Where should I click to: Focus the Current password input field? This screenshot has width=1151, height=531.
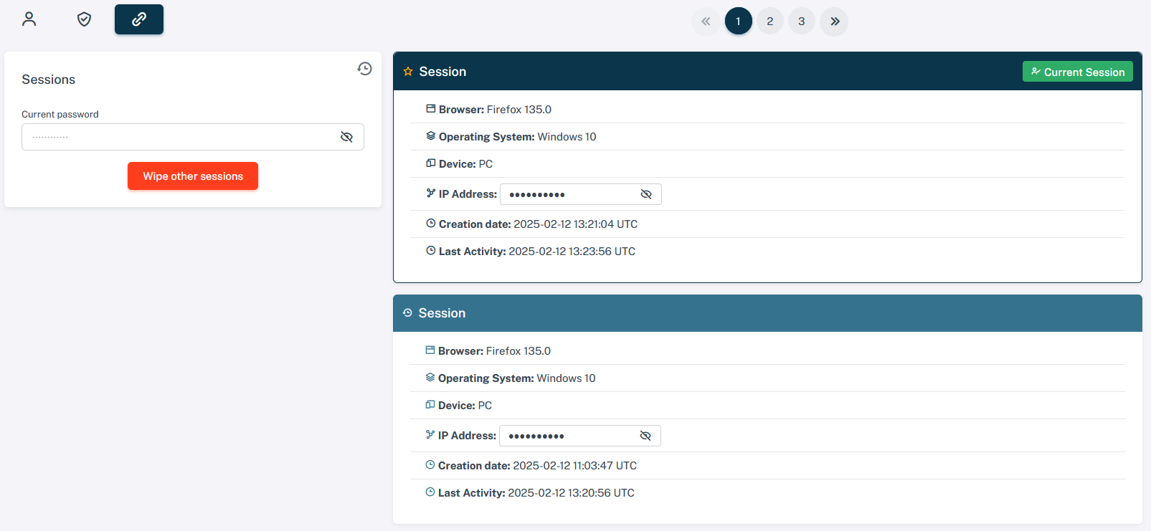click(x=179, y=137)
